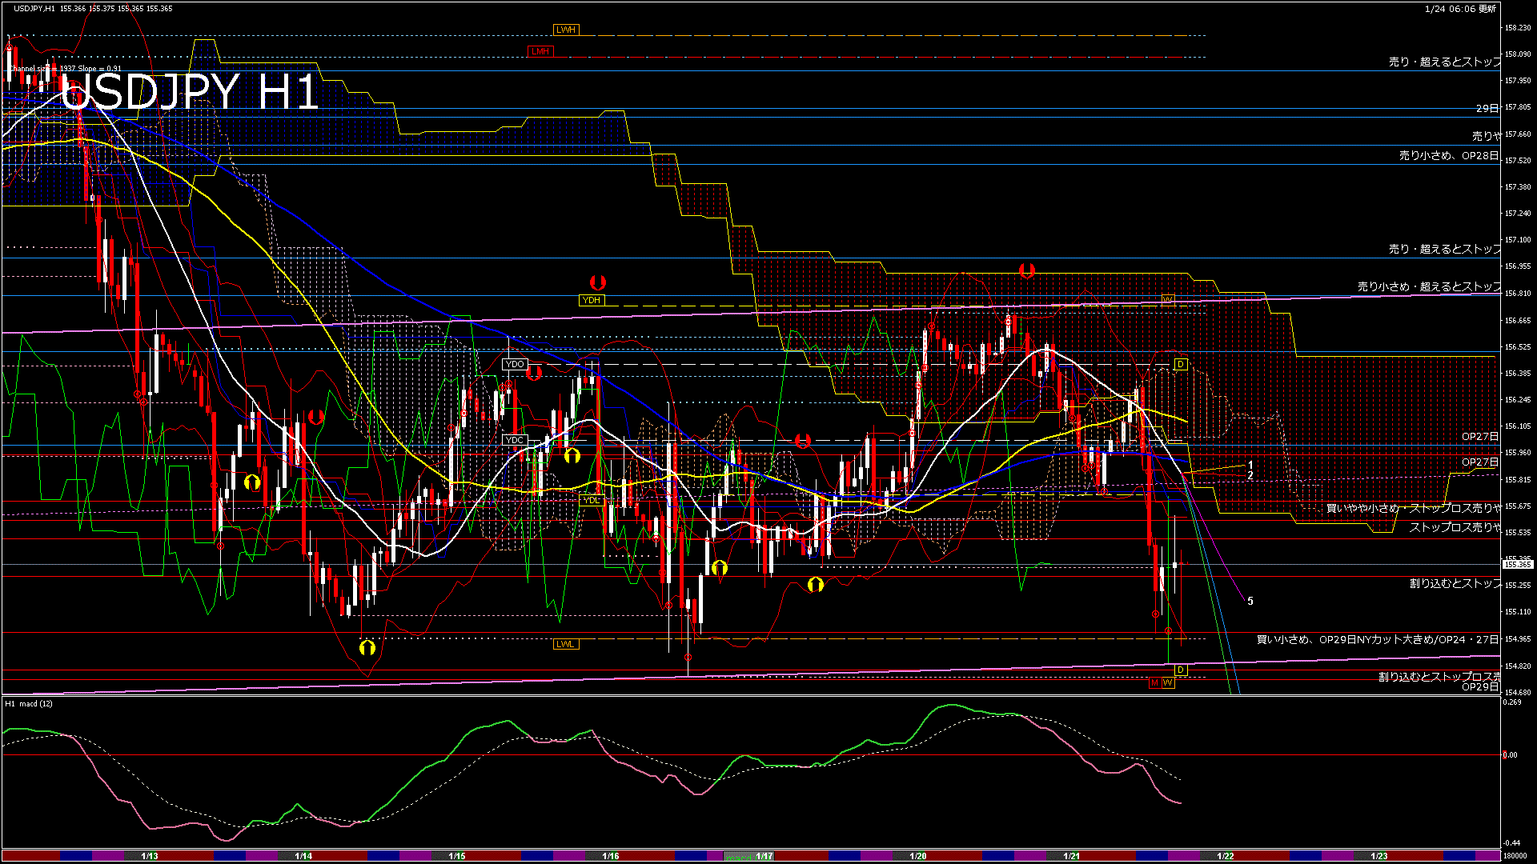The height and width of the screenshot is (864, 1537).
Task: Click the orange LWH label box
Action: click(x=565, y=30)
